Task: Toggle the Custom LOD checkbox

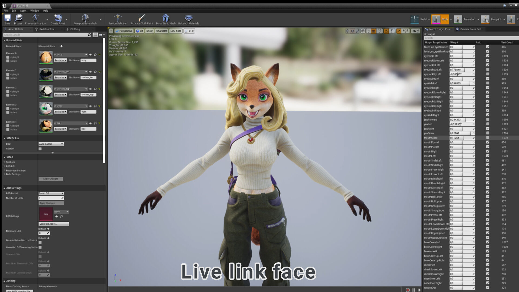Action: tap(40, 149)
